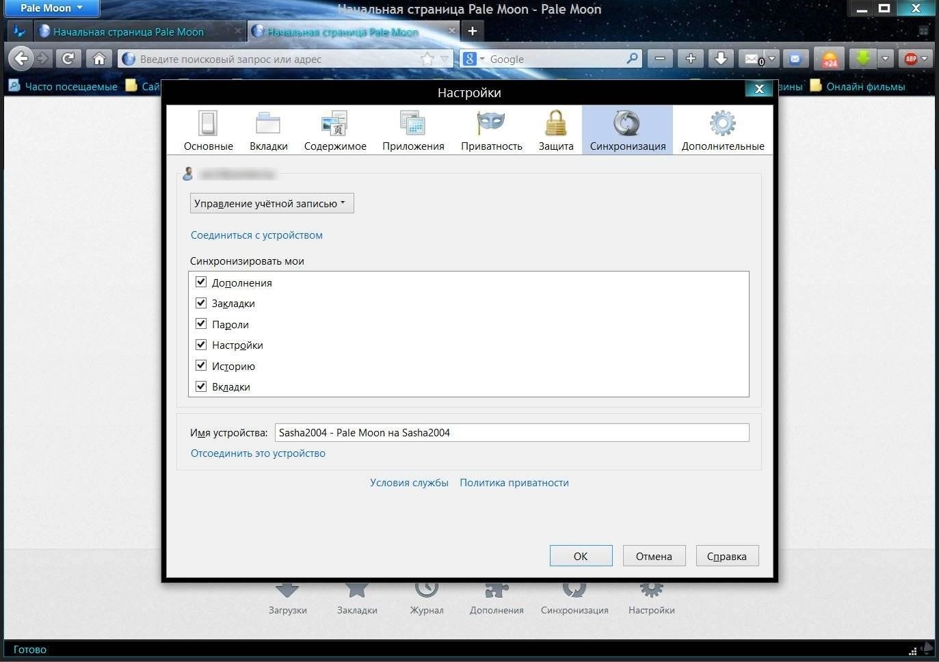Close the second Начальная страница tab

click(x=451, y=31)
